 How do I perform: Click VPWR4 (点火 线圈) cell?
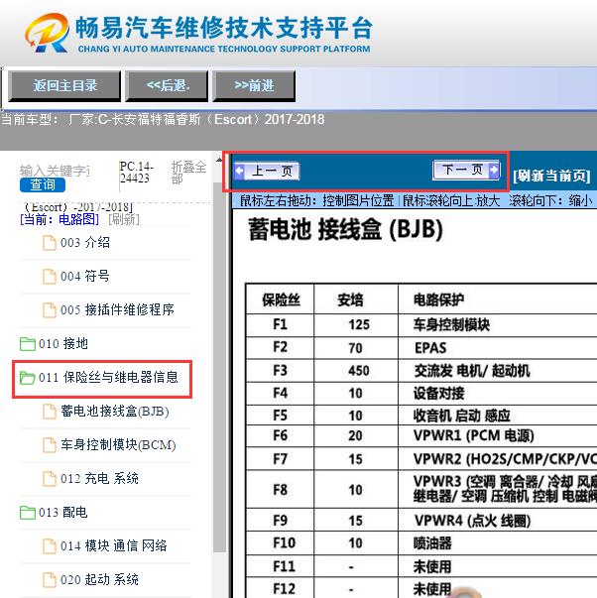(472, 521)
